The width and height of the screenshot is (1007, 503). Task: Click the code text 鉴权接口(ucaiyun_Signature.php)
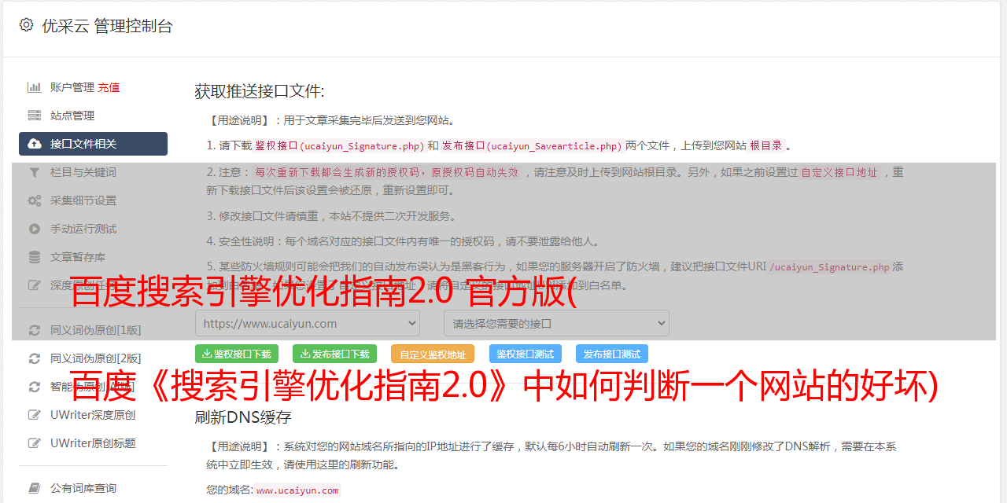339,145
